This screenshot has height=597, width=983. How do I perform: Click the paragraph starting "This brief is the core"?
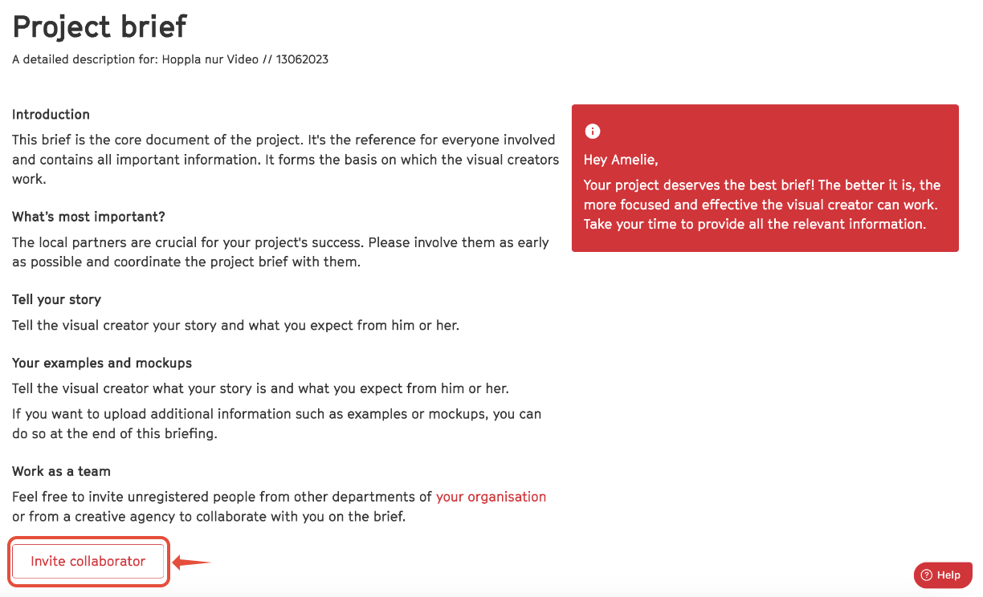click(285, 159)
